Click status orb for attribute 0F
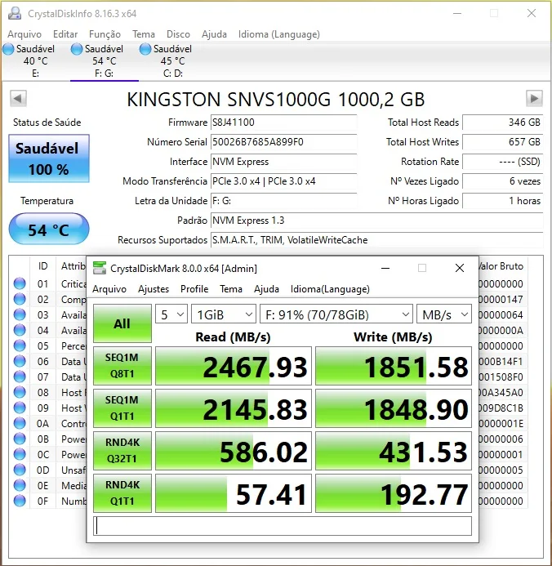Image resolution: width=552 pixels, height=566 pixels. tap(20, 501)
